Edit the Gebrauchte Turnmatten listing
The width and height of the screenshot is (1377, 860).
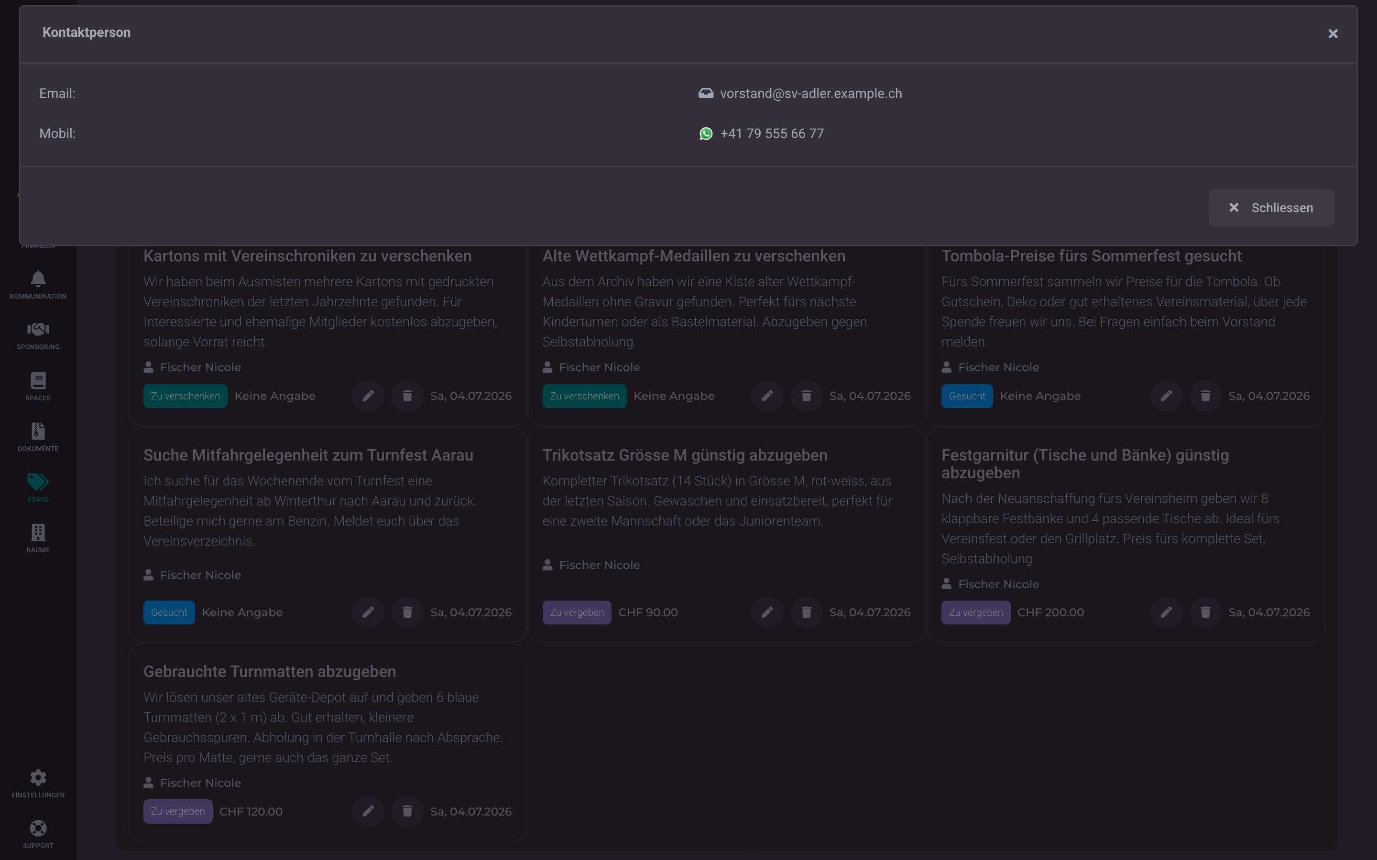pos(368,812)
